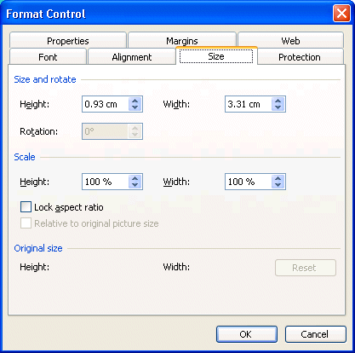Viewport: 355px width, 353px height.
Task: Select the Web tab
Action: (x=290, y=40)
